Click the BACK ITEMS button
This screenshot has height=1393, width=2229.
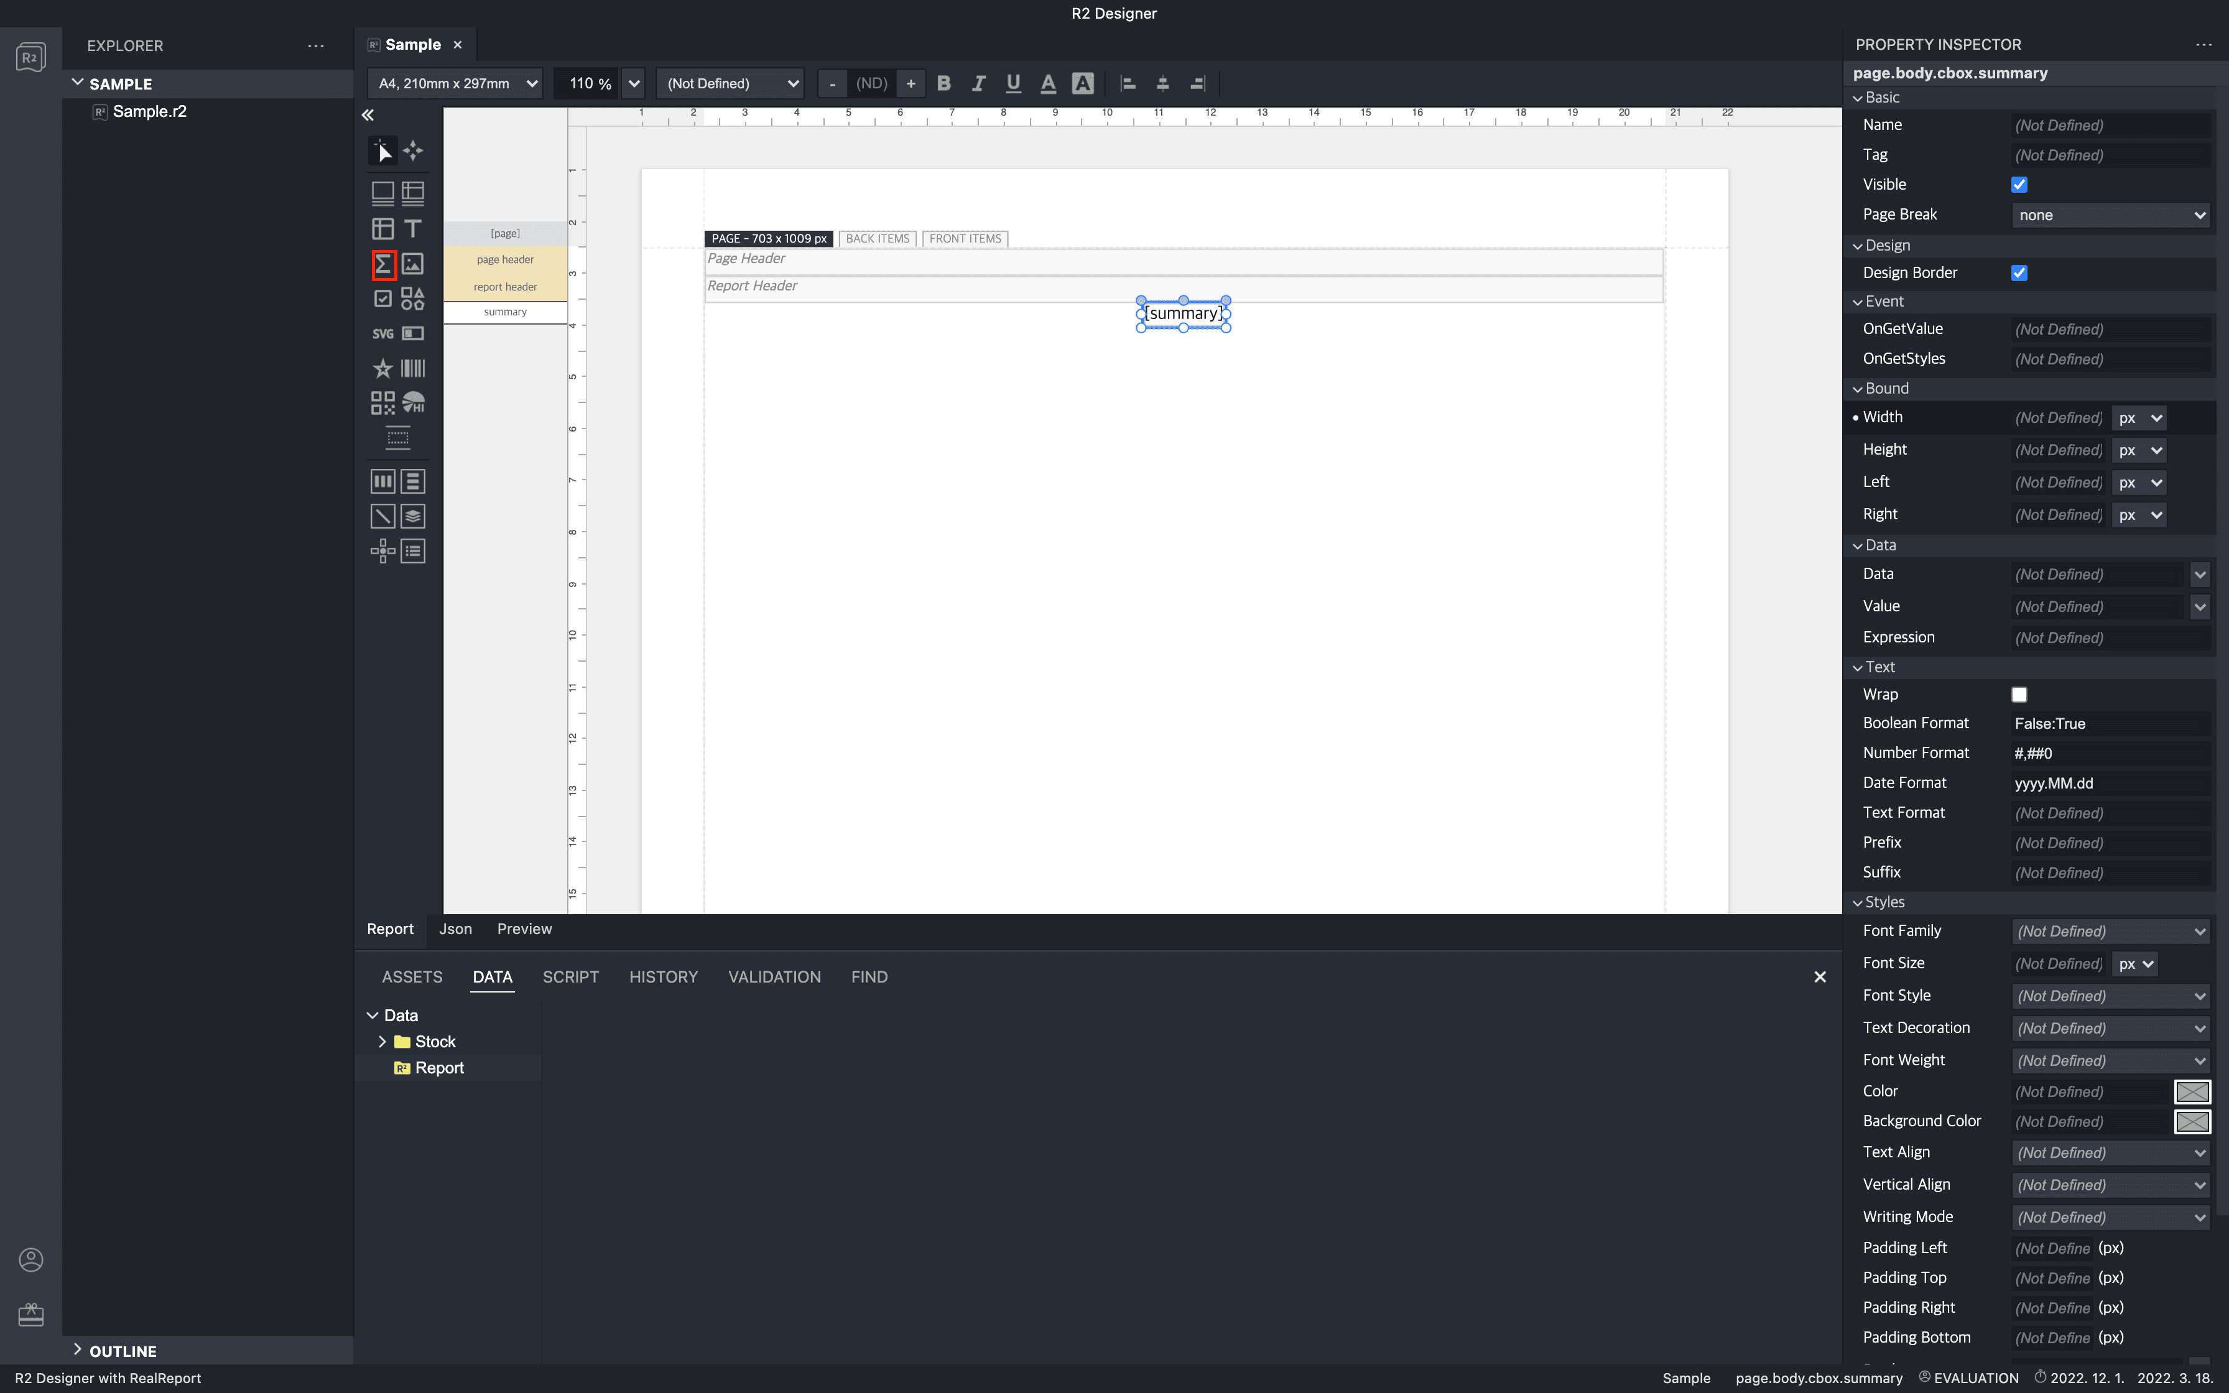click(x=877, y=239)
